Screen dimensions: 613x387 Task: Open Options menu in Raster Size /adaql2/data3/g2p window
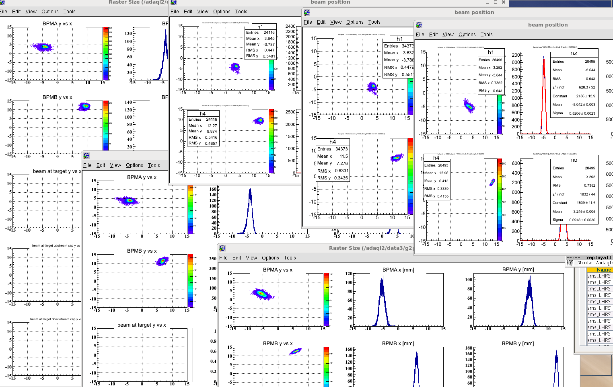coord(270,258)
